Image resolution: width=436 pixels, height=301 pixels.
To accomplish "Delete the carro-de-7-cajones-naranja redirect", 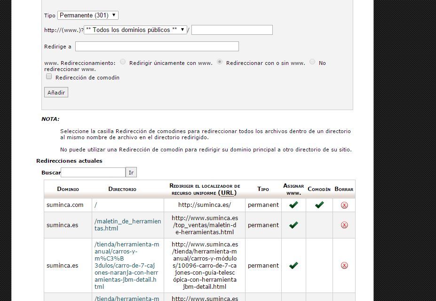I will 344,265.
